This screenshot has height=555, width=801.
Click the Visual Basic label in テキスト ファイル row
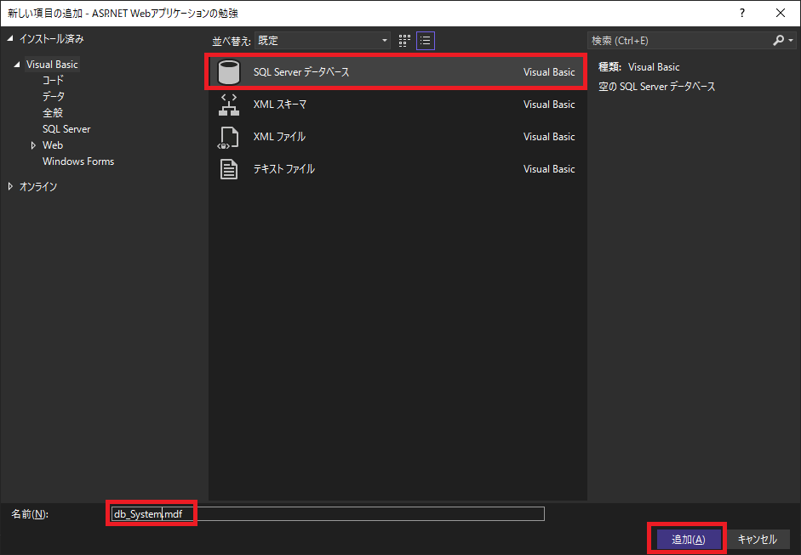549,169
